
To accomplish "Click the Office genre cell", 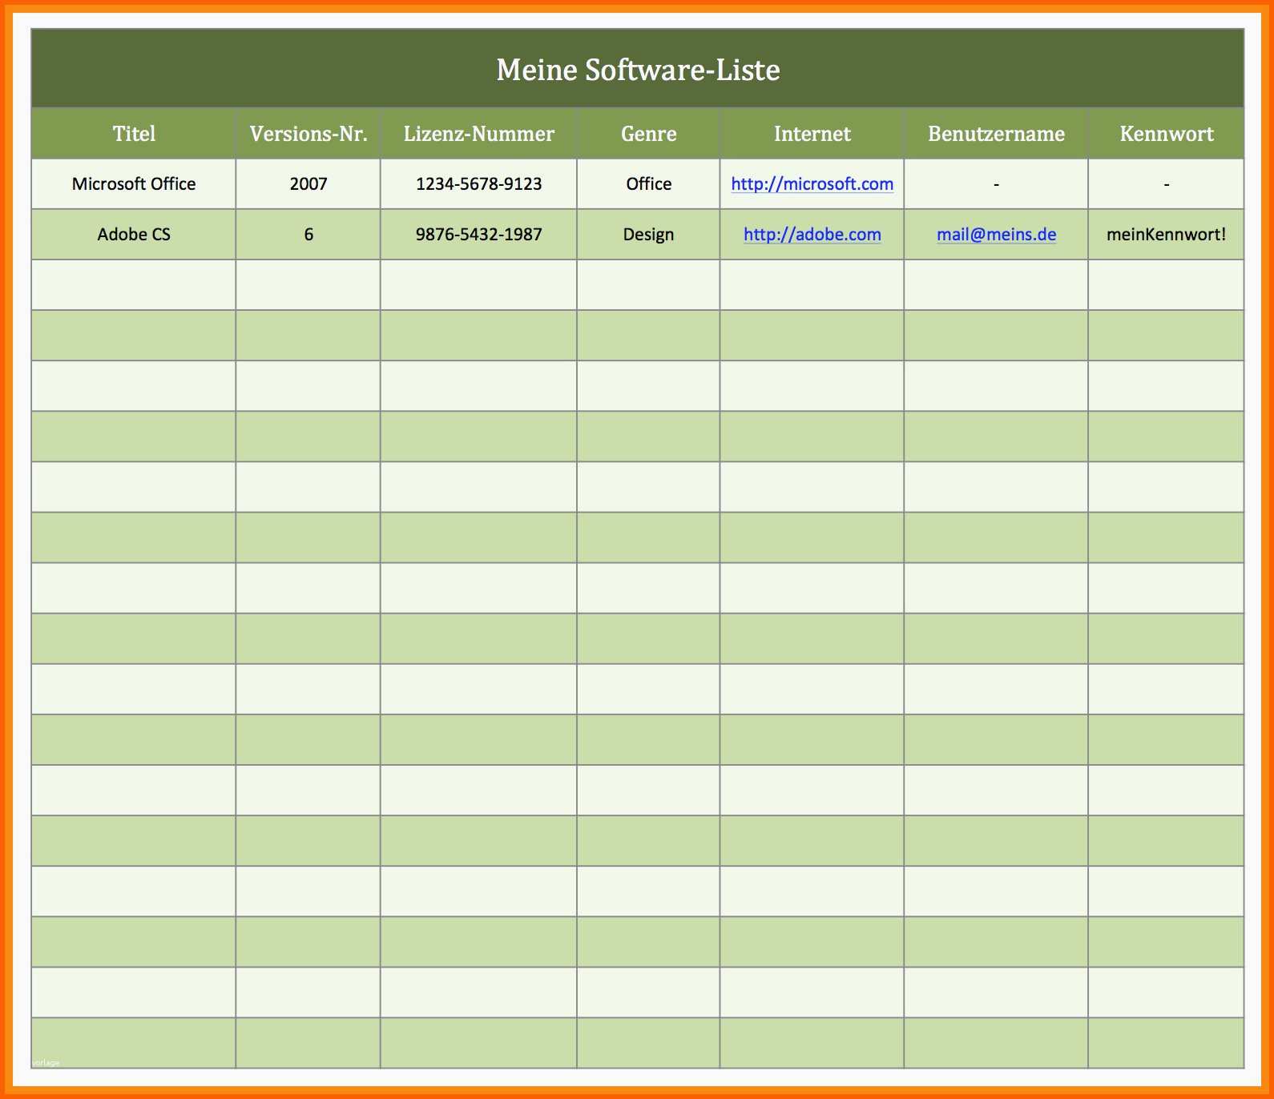I will point(648,184).
